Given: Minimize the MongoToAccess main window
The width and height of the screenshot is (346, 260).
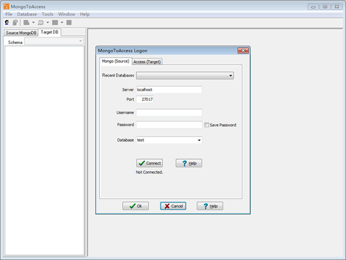Looking at the screenshot, I should click(313, 6).
